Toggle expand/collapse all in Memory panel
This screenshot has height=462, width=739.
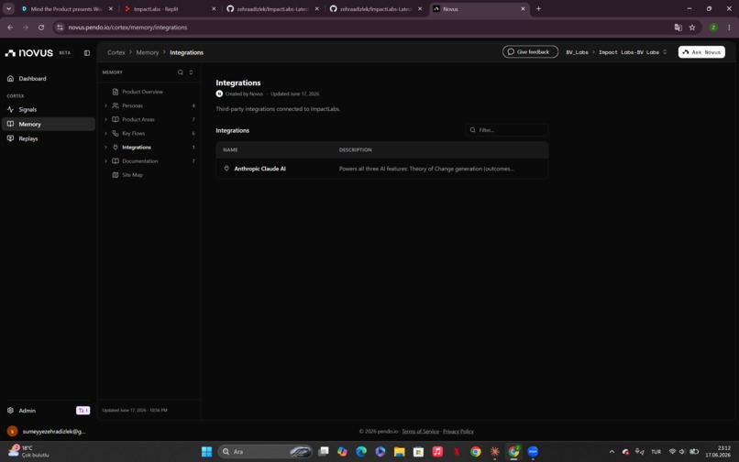tap(191, 72)
